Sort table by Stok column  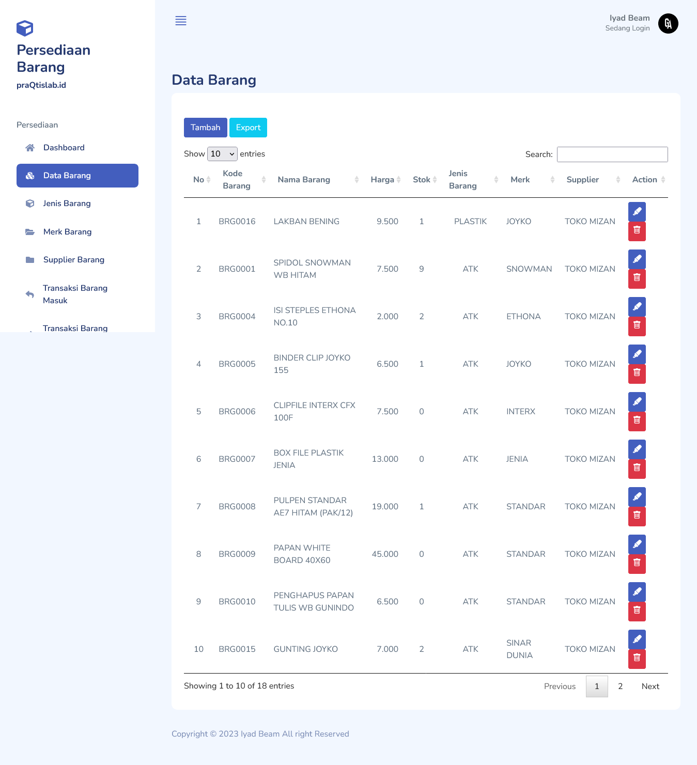[424, 180]
